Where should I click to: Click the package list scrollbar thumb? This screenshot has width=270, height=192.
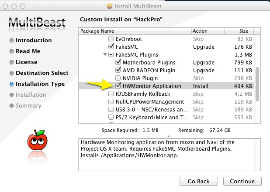pyautogui.click(x=257, y=84)
